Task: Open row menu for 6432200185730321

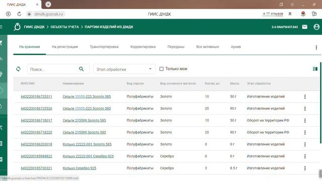Action: [x=305, y=168]
